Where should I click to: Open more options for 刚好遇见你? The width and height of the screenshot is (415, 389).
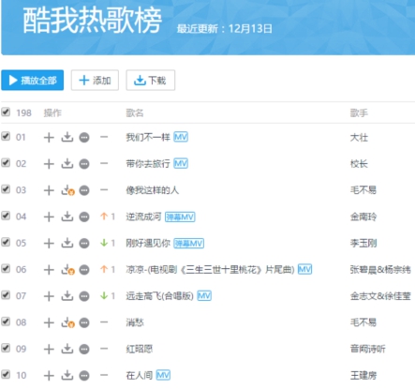coord(84,243)
